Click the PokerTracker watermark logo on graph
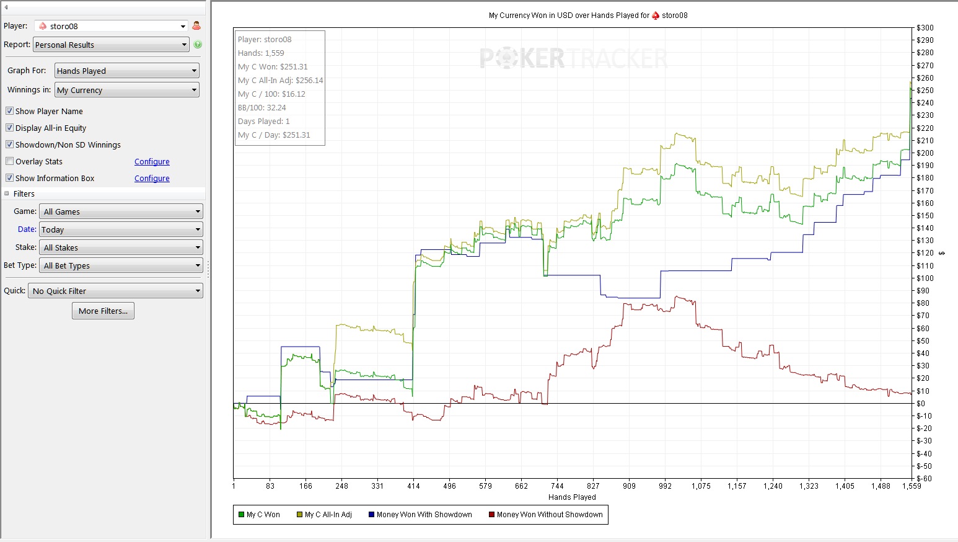958x542 pixels. coord(573,59)
